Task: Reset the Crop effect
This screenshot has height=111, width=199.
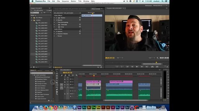Action: [x=80, y=27]
